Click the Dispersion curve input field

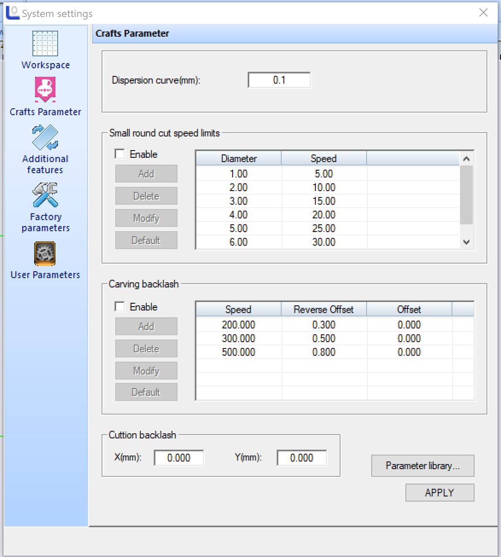(279, 80)
